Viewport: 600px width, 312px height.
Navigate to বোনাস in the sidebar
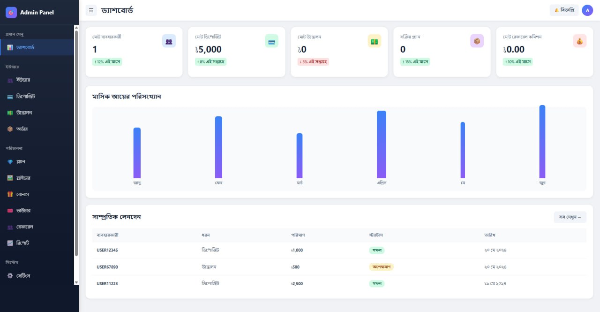23,194
